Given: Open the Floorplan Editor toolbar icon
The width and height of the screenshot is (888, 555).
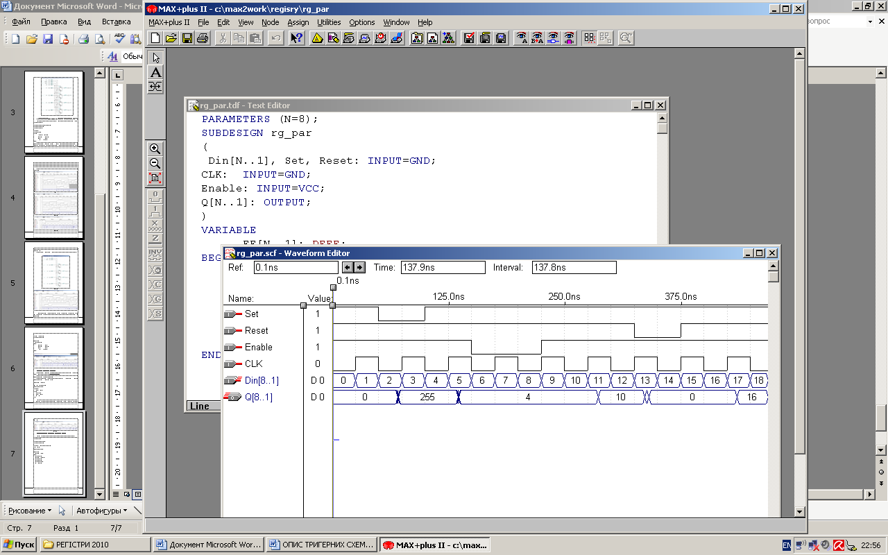Looking at the screenshot, I should click(x=333, y=38).
